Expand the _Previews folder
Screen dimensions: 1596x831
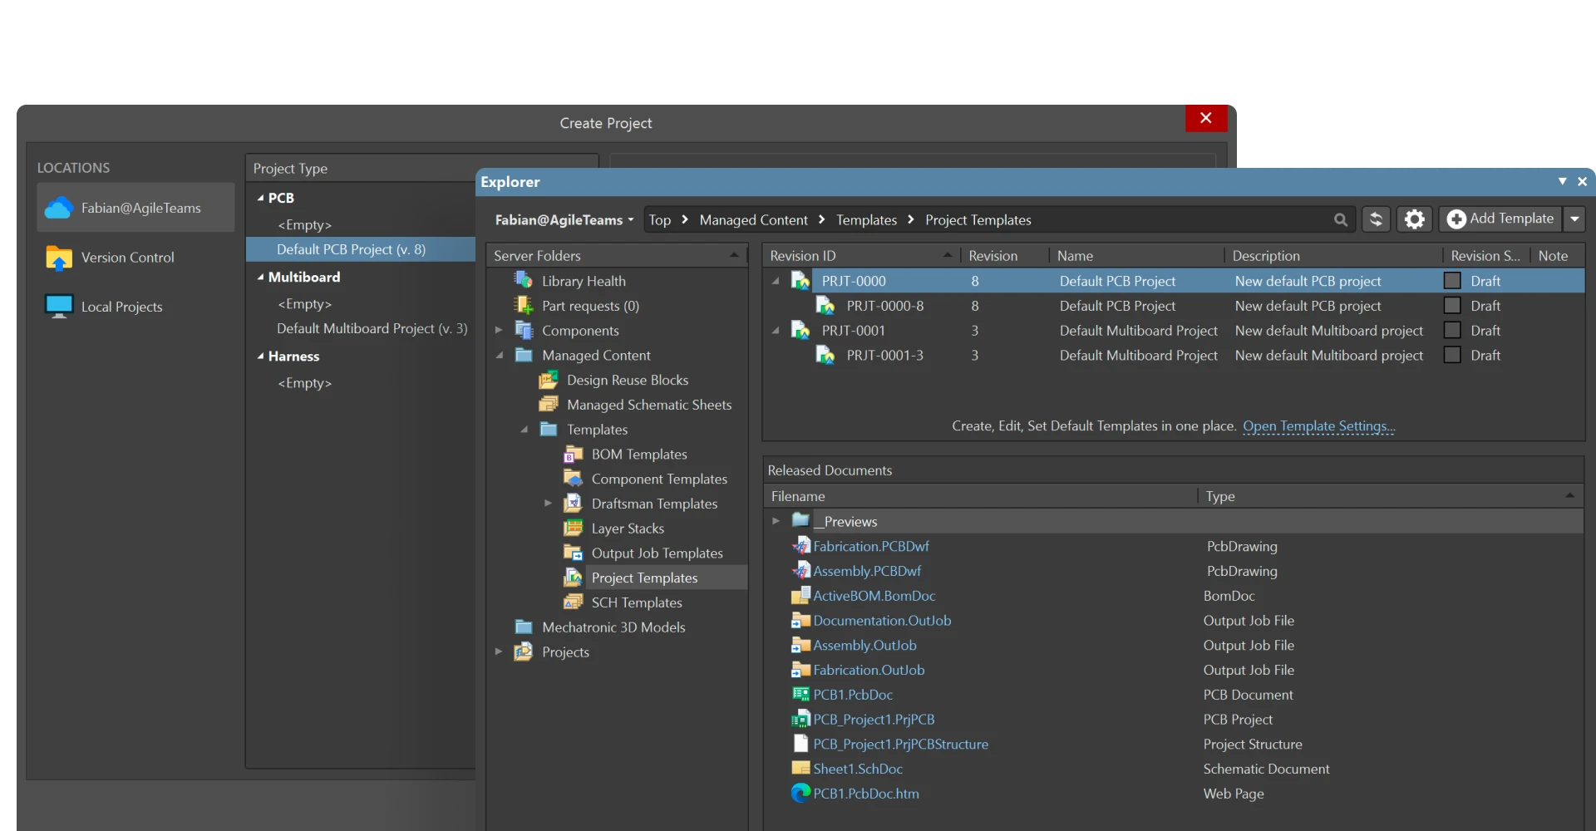(x=776, y=521)
